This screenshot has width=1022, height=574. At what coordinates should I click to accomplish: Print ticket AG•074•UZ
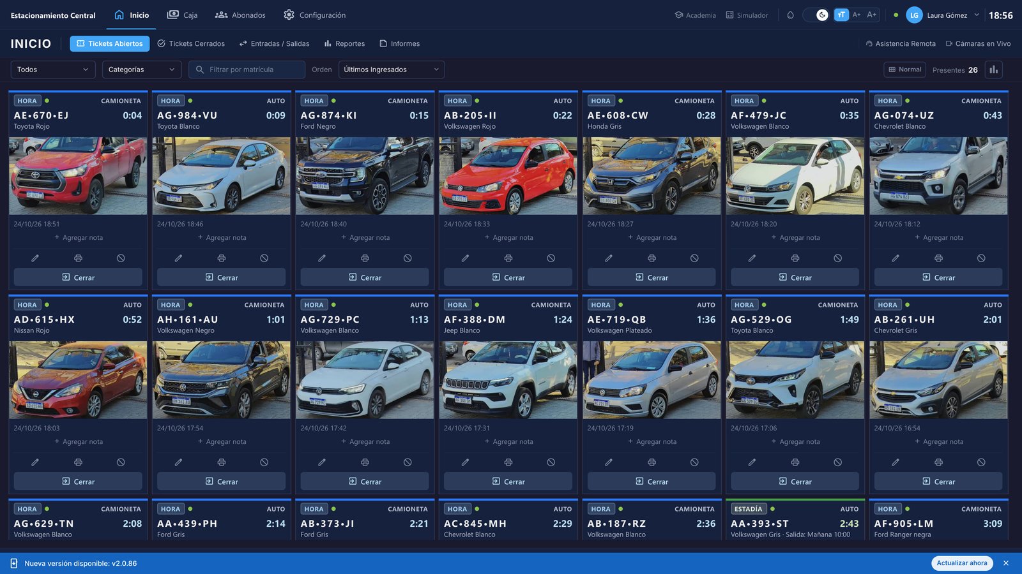click(x=938, y=258)
